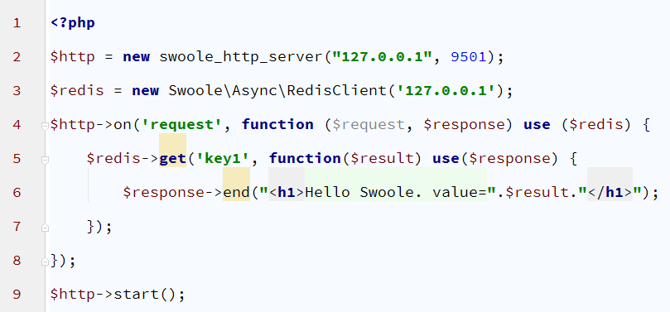Click the 'Hello Swoole. value=' text
Image resolution: width=670 pixels, height=312 pixels.
pyautogui.click(x=396, y=193)
